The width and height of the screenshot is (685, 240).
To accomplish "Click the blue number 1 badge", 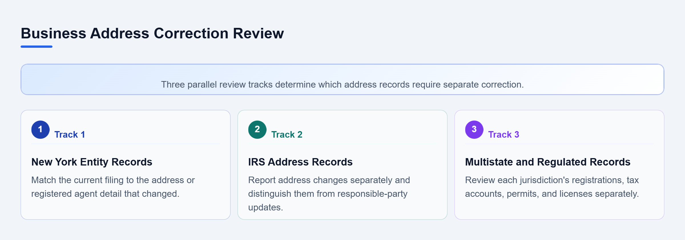I will (41, 130).
